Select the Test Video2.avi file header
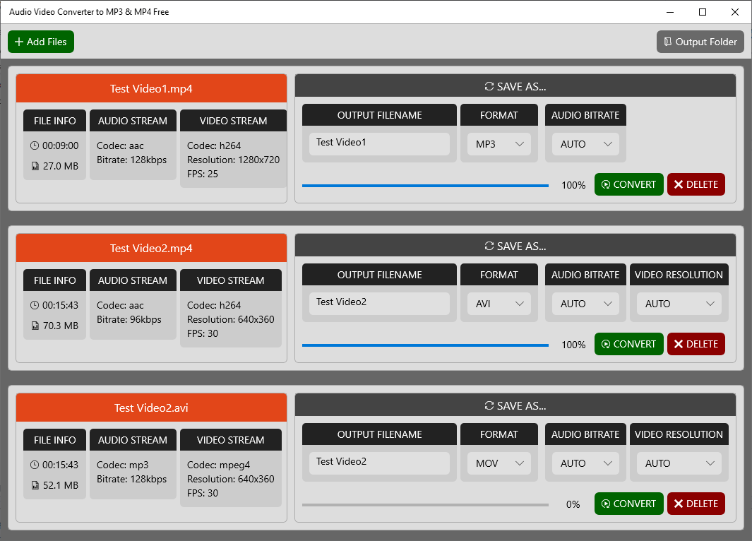752x541 pixels. pyautogui.click(x=152, y=408)
